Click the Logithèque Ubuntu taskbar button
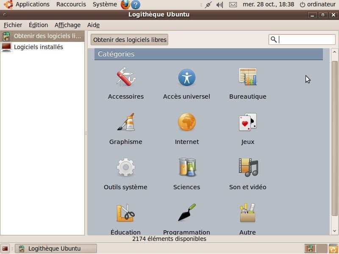 click(56, 248)
